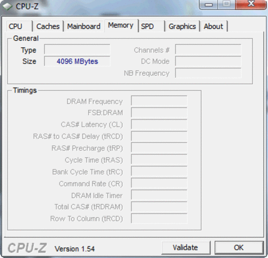
Task: Click the FSB:DRAM value field
Action: 159,112
